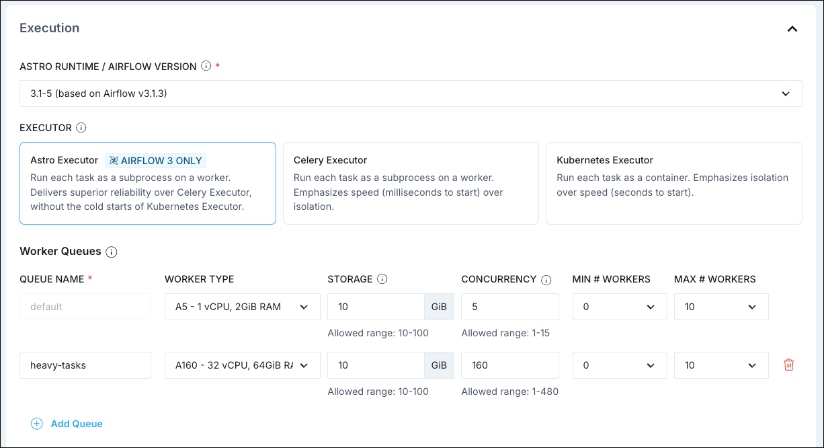Open the Min # Workers dropdown for the default queue
Screen dimensions: 824x448
pyautogui.click(x=619, y=306)
